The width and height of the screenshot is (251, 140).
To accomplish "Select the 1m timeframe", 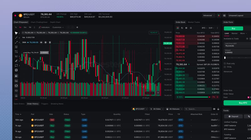I will (x=20, y=27).
